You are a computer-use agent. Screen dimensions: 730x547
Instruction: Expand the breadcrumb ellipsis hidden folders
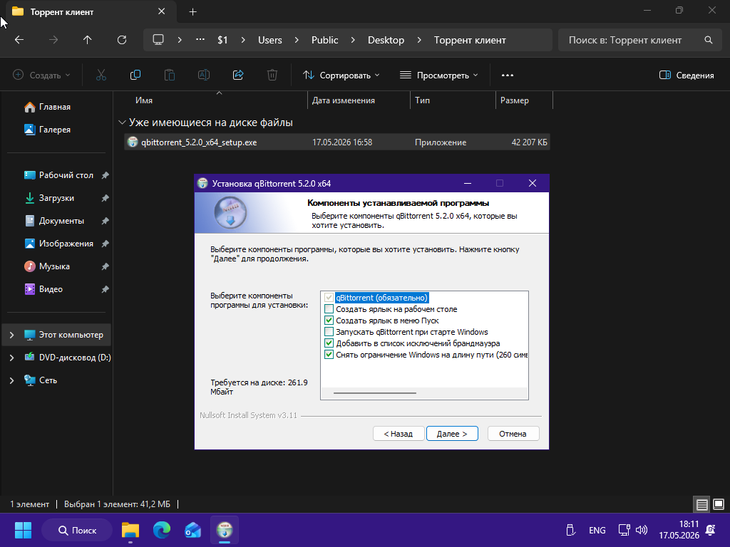(200, 40)
